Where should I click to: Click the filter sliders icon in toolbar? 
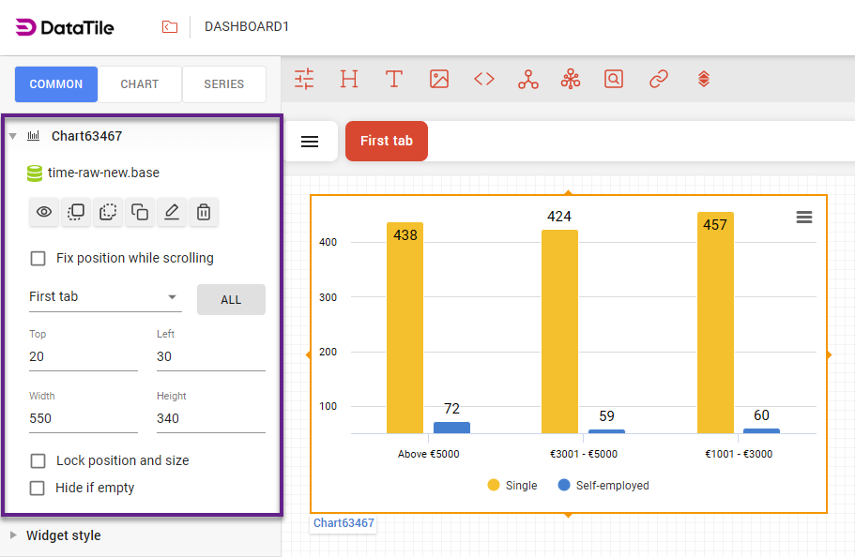tap(304, 79)
